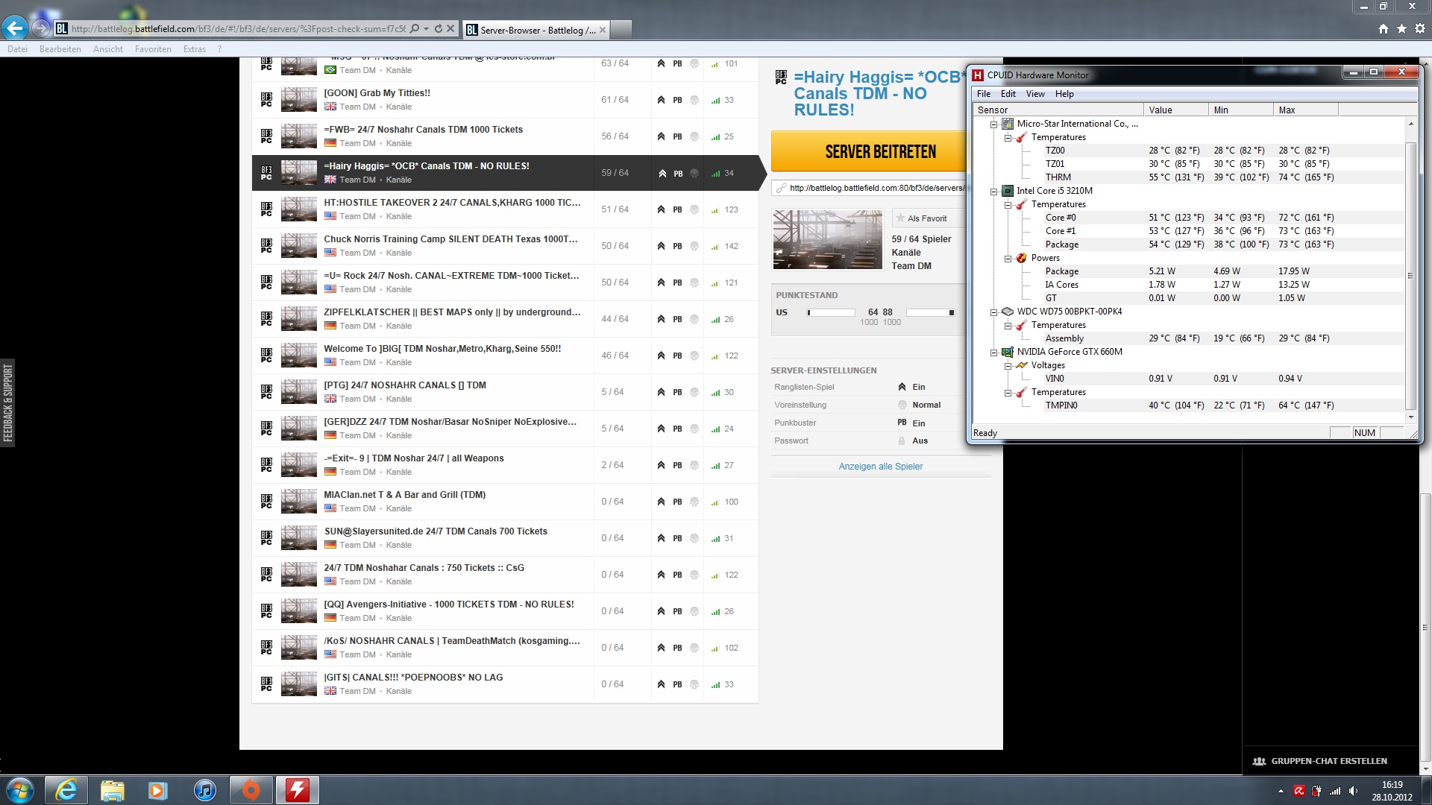Open Windows Explorer folder icon in taskbar
Viewport: 1432px width, 805px height.
(x=113, y=790)
